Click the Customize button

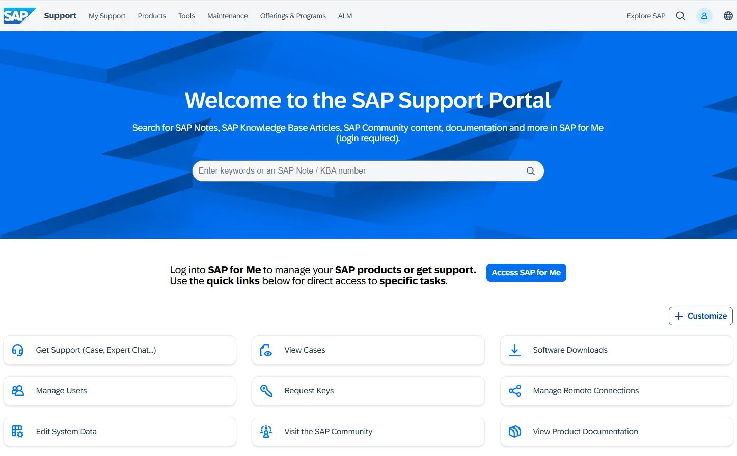[x=700, y=316]
